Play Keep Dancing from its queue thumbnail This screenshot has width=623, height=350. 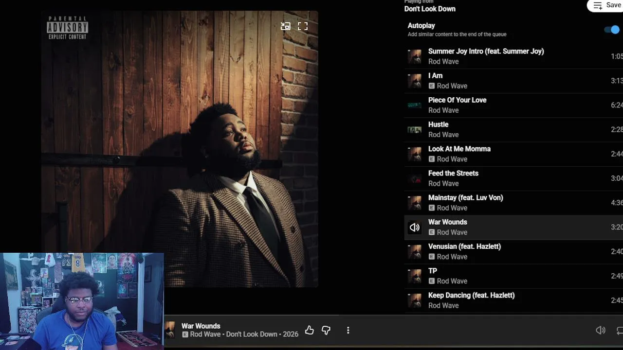point(415,300)
